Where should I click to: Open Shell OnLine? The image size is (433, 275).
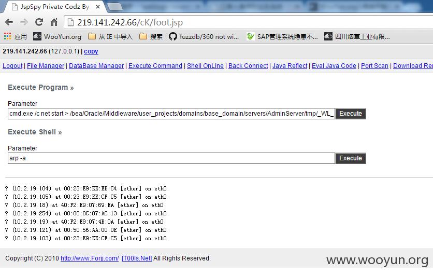[205, 65]
